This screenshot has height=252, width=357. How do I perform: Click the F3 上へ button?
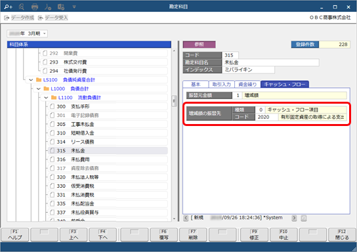click(x=73, y=235)
